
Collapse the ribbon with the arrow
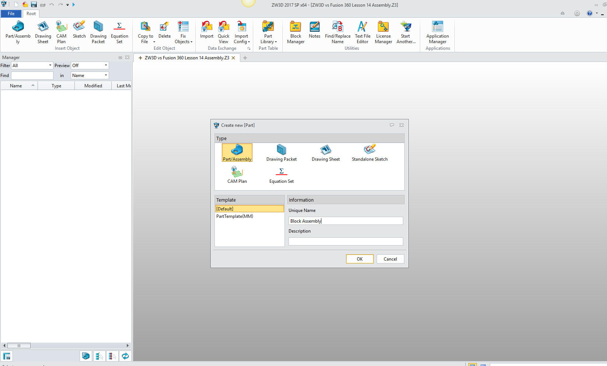coord(562,13)
